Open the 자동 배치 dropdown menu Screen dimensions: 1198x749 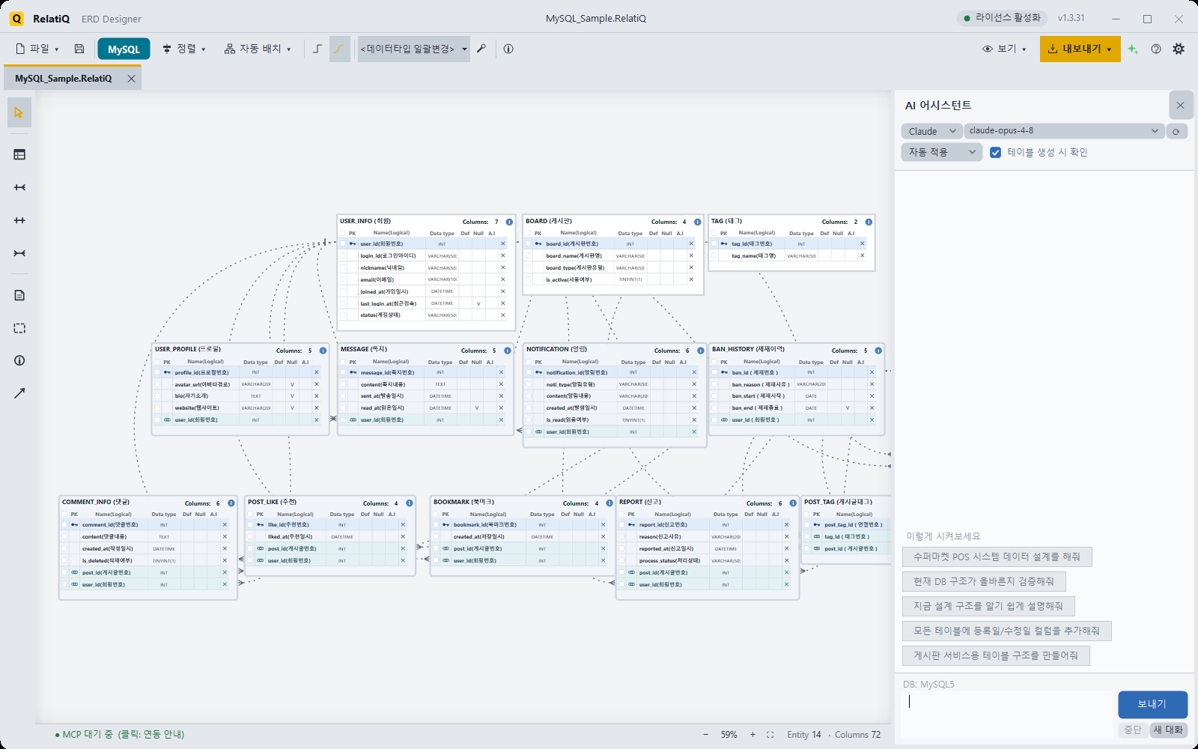[258, 49]
